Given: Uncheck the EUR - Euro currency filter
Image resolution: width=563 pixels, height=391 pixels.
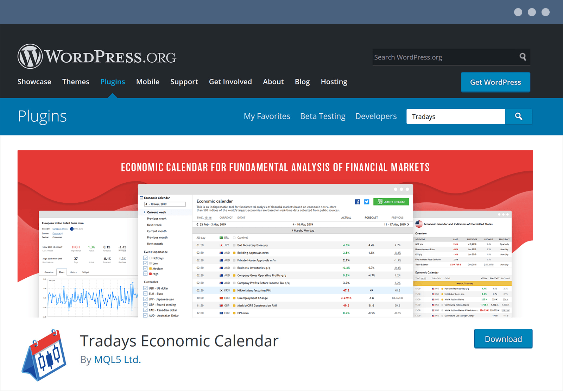Looking at the screenshot, I should click(145, 294).
